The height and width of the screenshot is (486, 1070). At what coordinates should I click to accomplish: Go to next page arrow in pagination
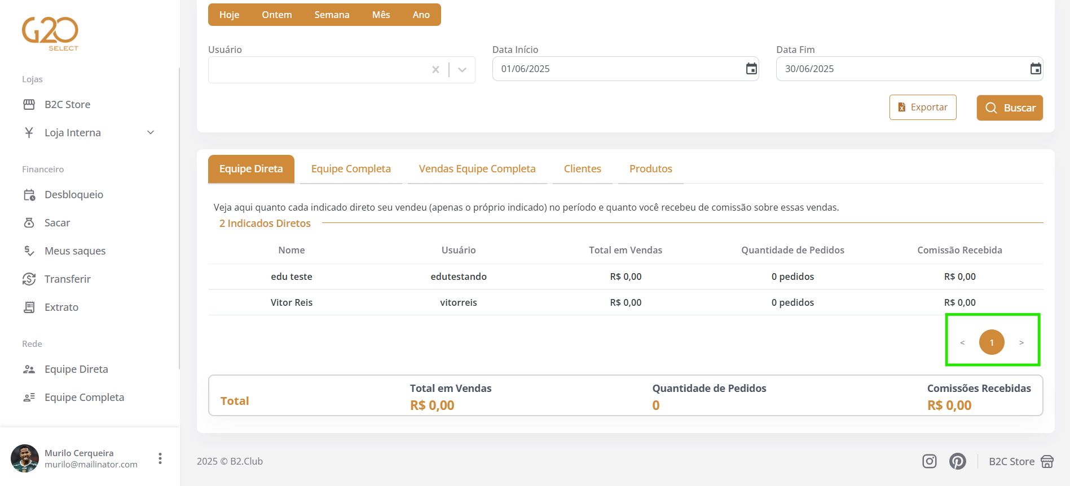point(1021,342)
